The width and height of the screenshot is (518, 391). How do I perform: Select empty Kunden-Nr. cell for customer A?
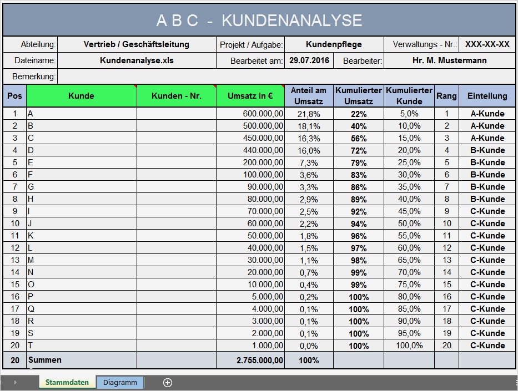pyautogui.click(x=177, y=114)
